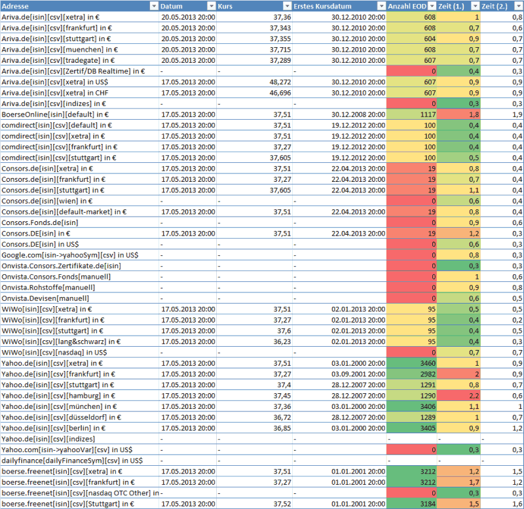Open the Anzahl EOD filter dropdown
The width and height of the screenshot is (524, 509).
click(432, 6)
